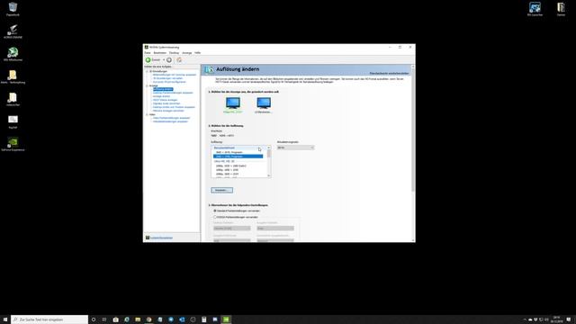
Task: Open the Aktualisierungsrate 60 Hz dropdown
Action: [x=296, y=148]
